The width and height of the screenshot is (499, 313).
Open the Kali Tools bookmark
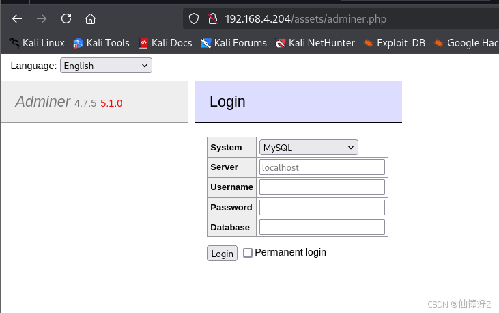pos(101,43)
